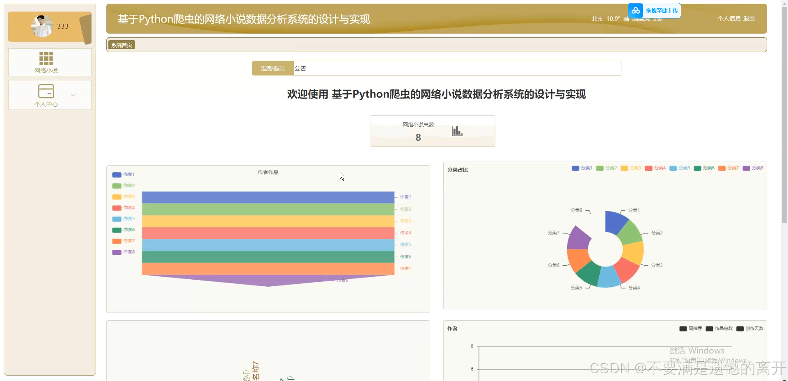Open the 系统首页 tab

[121, 45]
